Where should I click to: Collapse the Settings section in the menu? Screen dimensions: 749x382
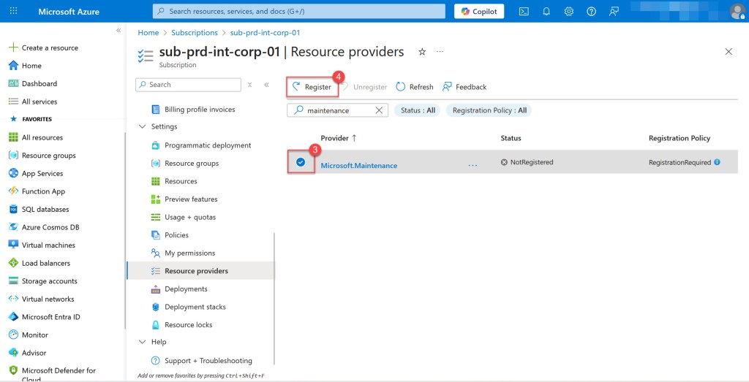click(x=142, y=126)
